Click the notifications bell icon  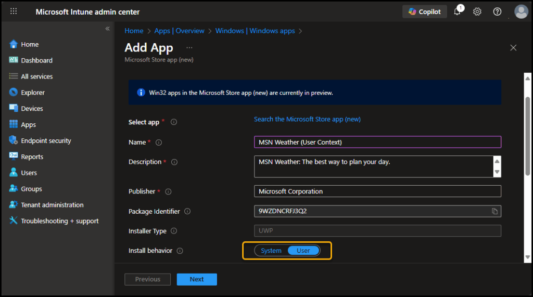point(457,11)
